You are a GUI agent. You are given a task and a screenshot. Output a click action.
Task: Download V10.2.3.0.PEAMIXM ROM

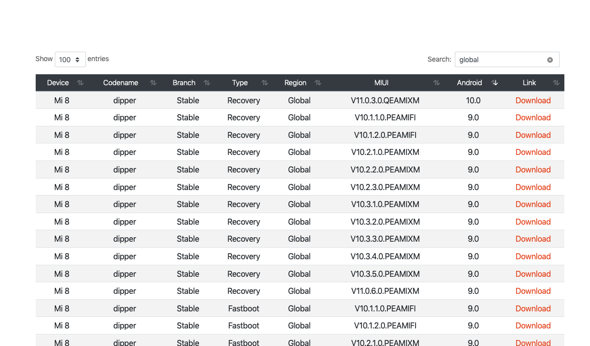533,187
